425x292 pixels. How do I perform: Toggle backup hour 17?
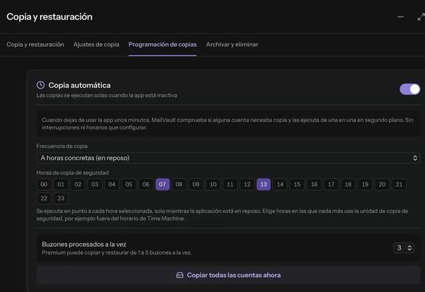pos(331,184)
